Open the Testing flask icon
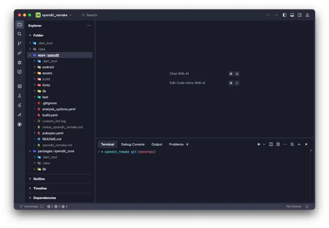This screenshot has height=228, width=329. pos(19,96)
